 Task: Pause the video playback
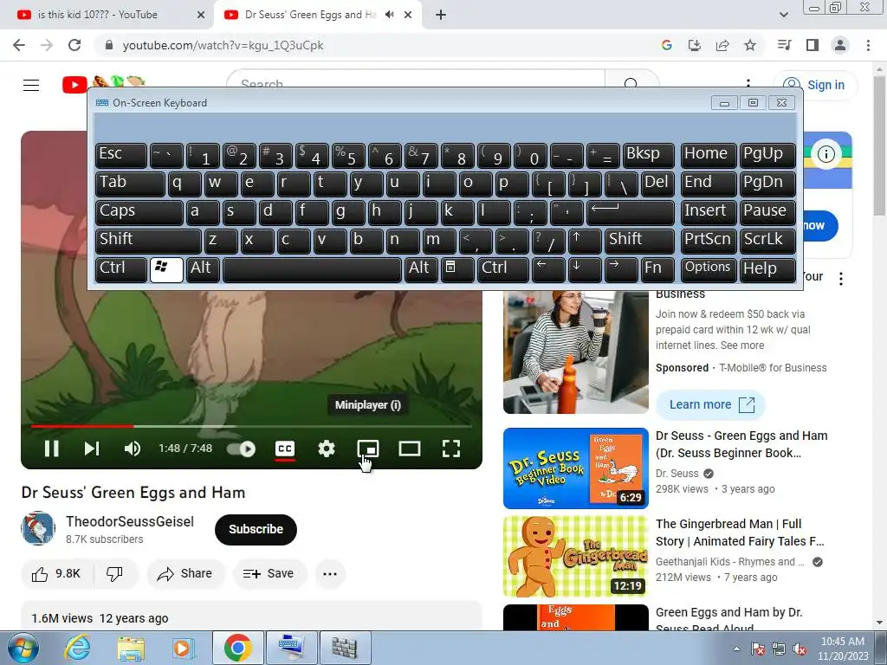click(x=51, y=449)
